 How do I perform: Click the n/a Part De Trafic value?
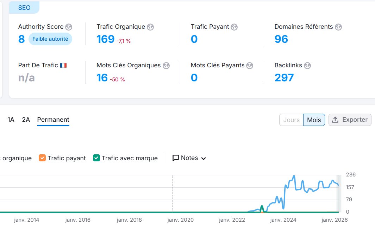26,78
